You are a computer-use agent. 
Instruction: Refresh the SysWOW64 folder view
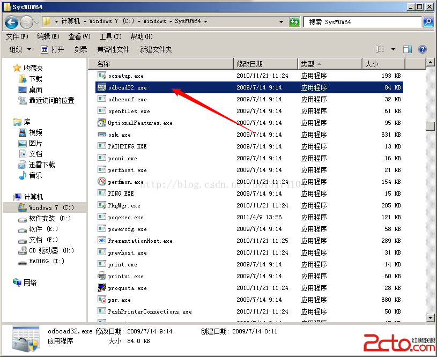(x=294, y=22)
